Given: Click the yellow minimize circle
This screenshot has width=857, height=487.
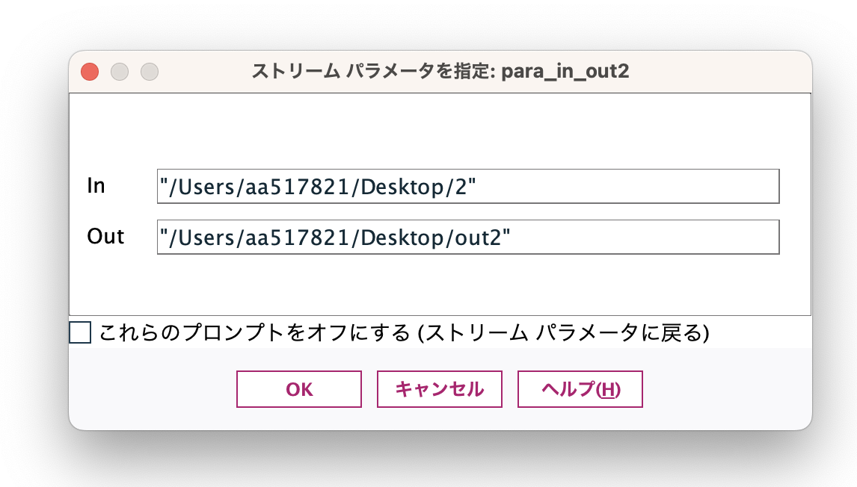Looking at the screenshot, I should 119,72.
